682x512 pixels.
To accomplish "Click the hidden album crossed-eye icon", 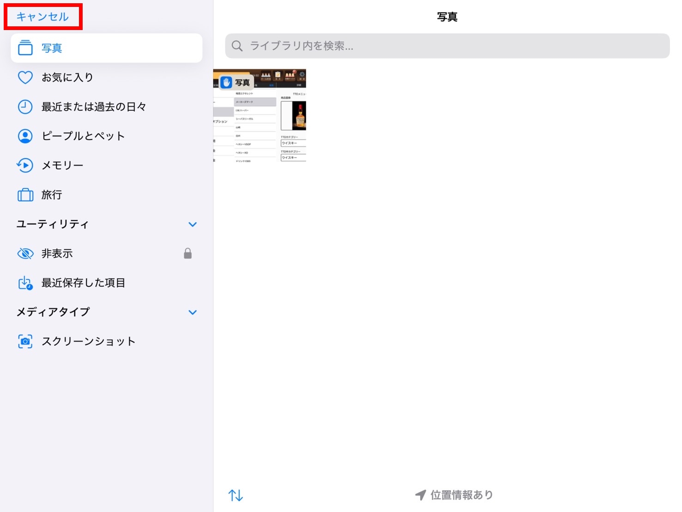I will coord(25,254).
